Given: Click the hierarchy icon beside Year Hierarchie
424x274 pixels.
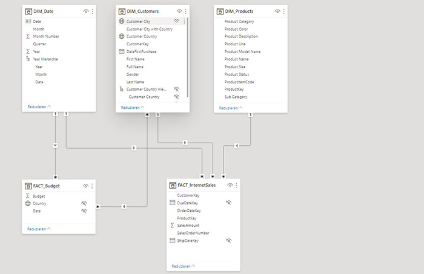Looking at the screenshot, I should pos(28,59).
